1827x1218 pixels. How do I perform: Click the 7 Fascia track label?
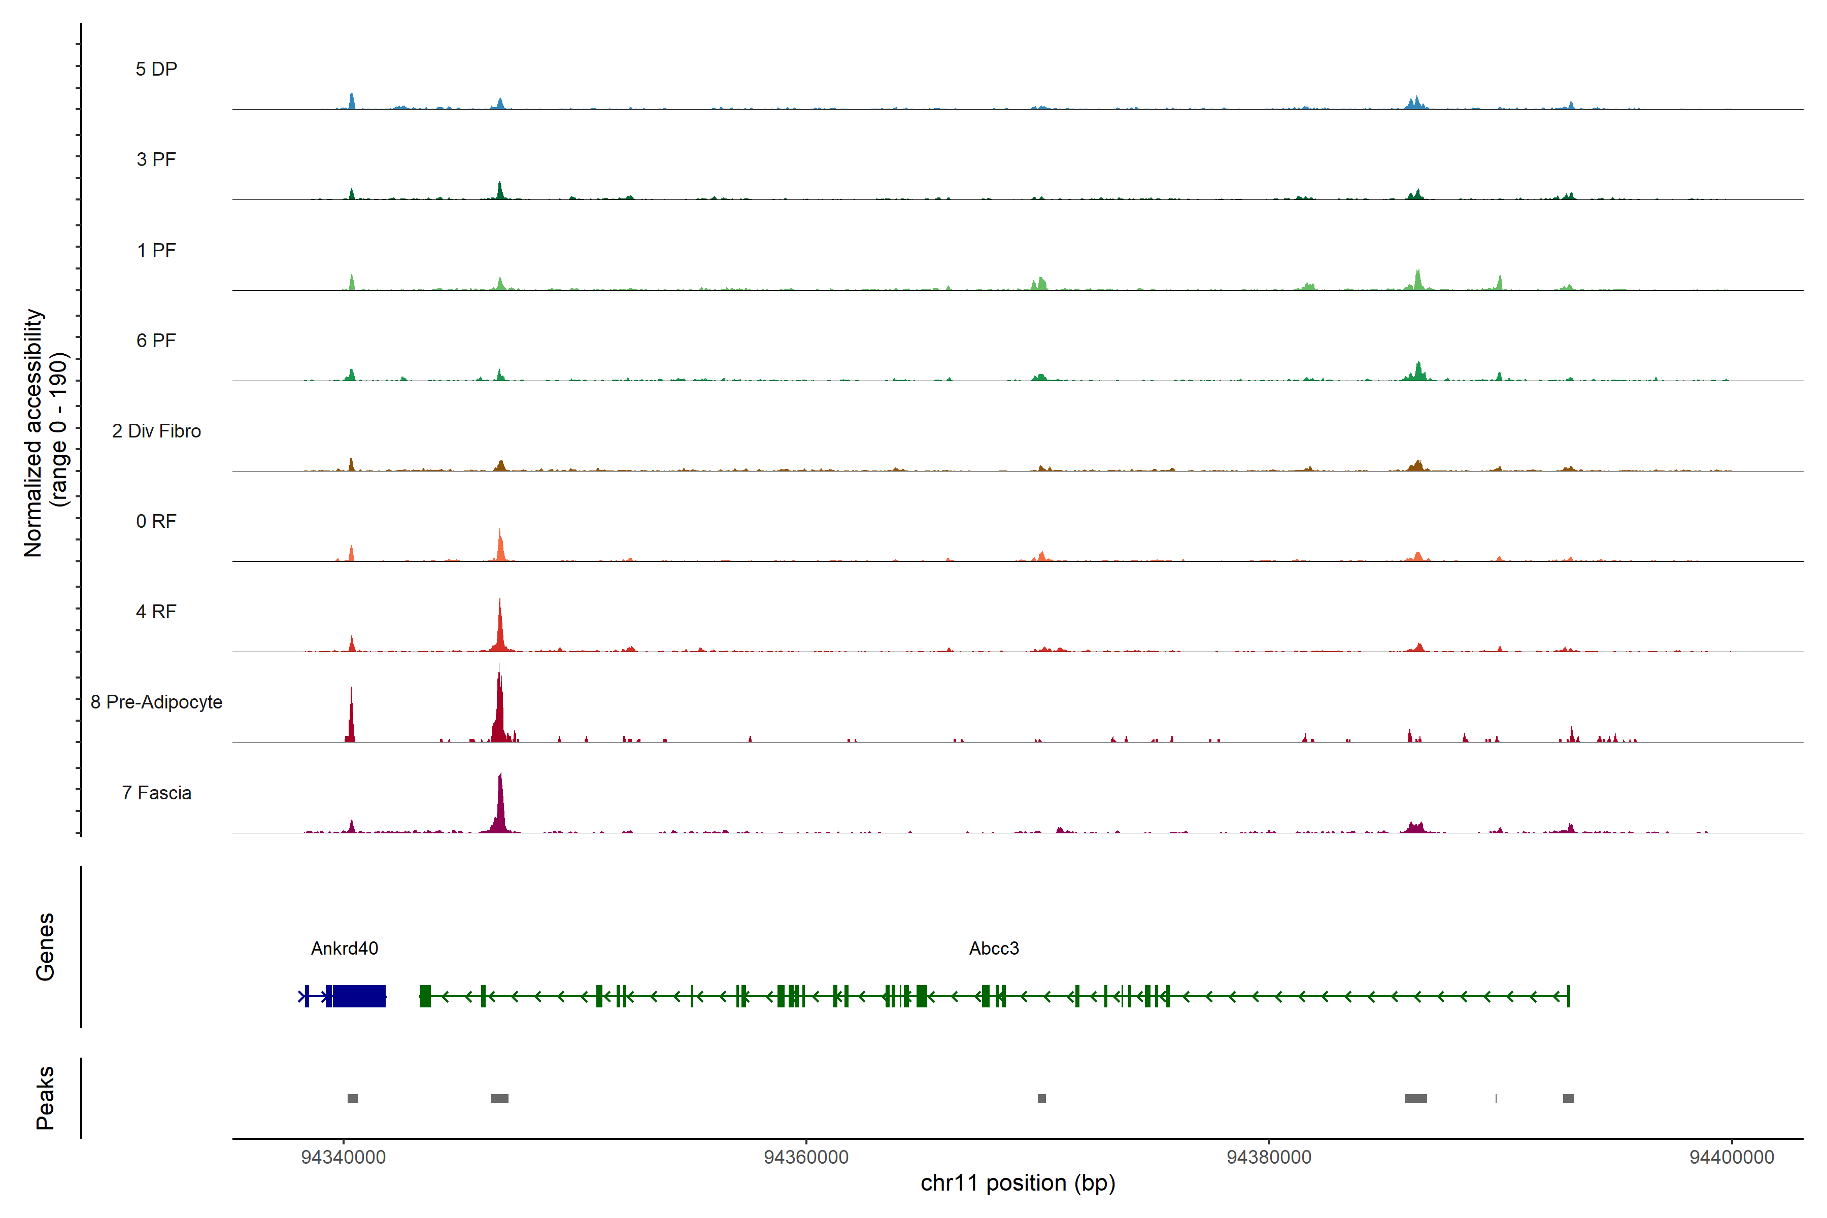pyautogui.click(x=156, y=793)
